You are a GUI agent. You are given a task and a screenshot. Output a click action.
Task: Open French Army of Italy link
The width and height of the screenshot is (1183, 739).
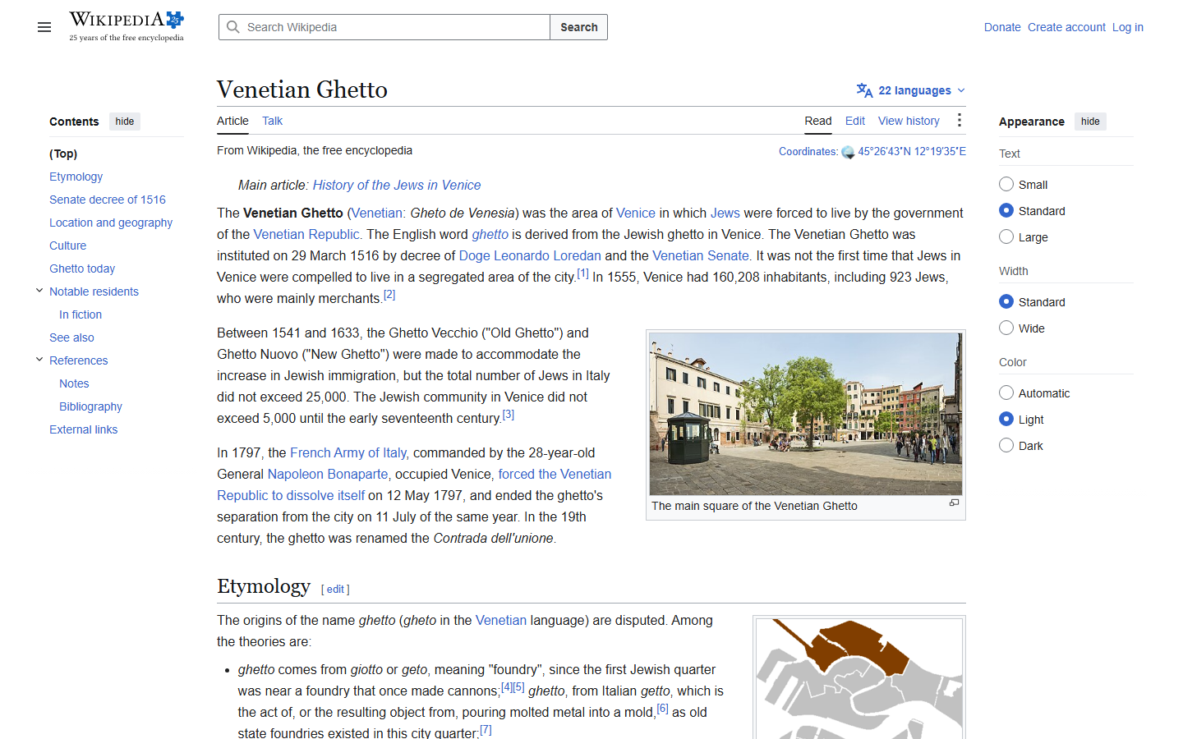[x=348, y=452]
